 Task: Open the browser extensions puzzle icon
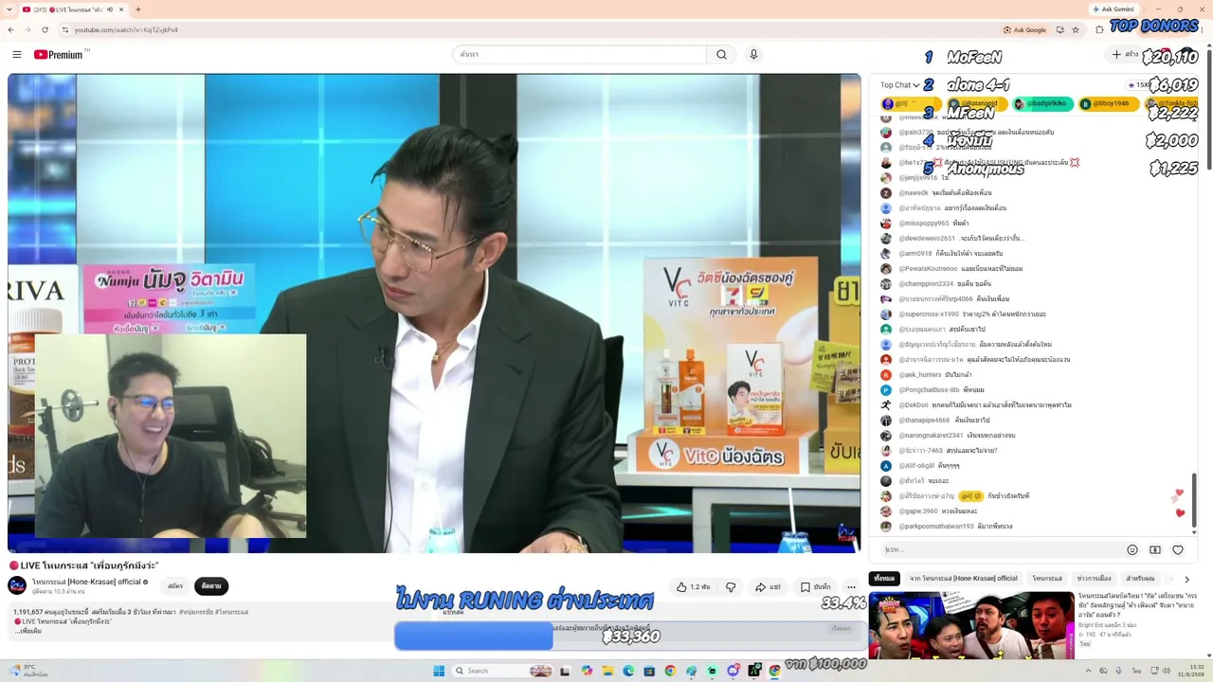tap(1098, 29)
